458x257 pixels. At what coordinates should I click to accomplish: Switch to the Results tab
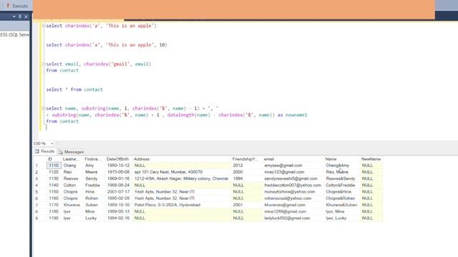click(x=44, y=151)
